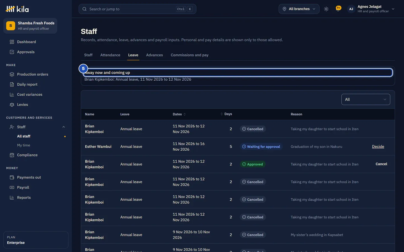Click the Esther Wambui name cell
Image resolution: width=404 pixels, height=252 pixels.
(x=98, y=147)
